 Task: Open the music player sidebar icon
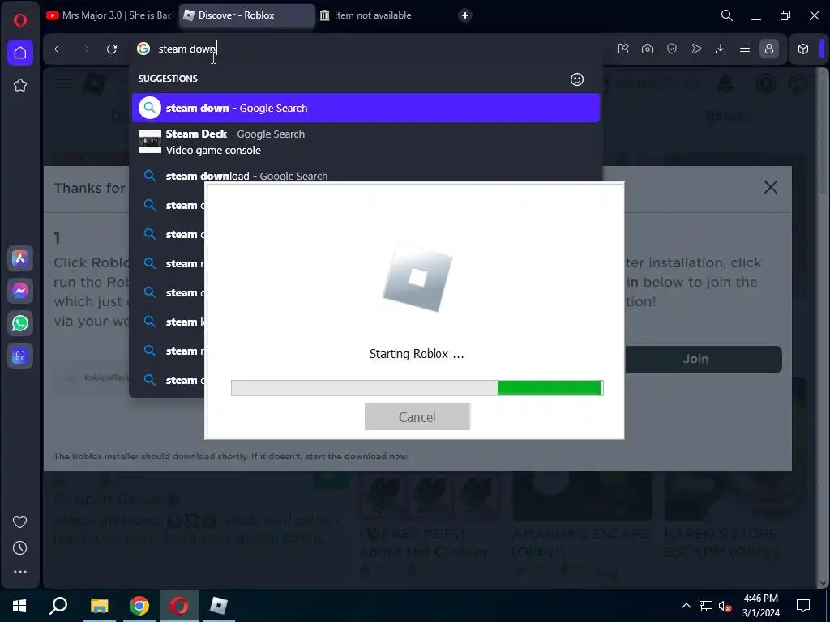20,356
